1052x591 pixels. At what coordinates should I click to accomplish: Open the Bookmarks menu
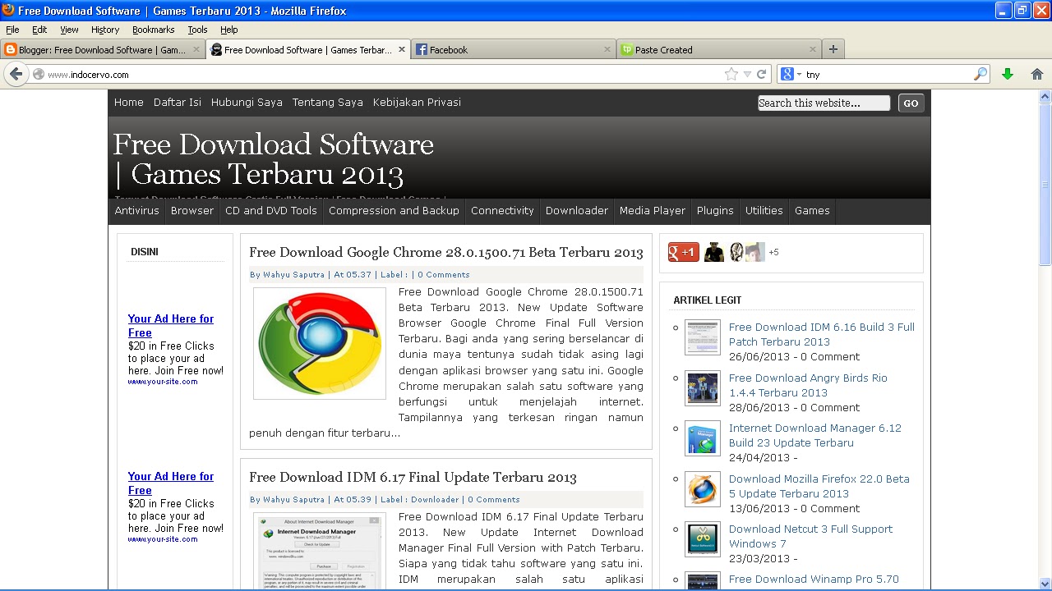pyautogui.click(x=153, y=30)
